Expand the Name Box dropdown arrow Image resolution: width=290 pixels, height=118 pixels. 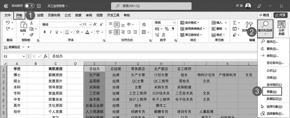coord(24,56)
